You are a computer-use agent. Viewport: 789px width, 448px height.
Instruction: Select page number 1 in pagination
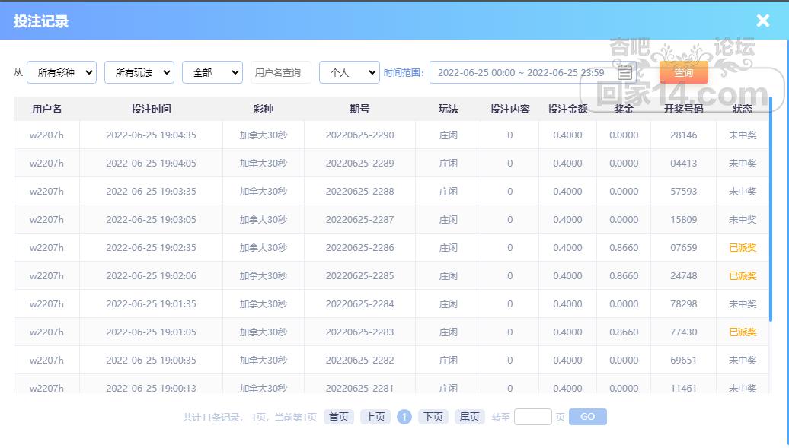(404, 417)
